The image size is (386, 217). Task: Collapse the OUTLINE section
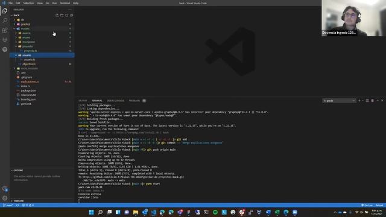click(42, 170)
